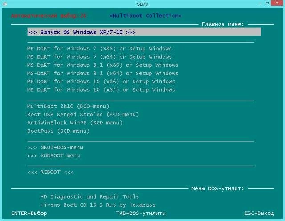
Task: Select Запуск OS Windows XP/7-10 entry
Action: tap(144, 32)
